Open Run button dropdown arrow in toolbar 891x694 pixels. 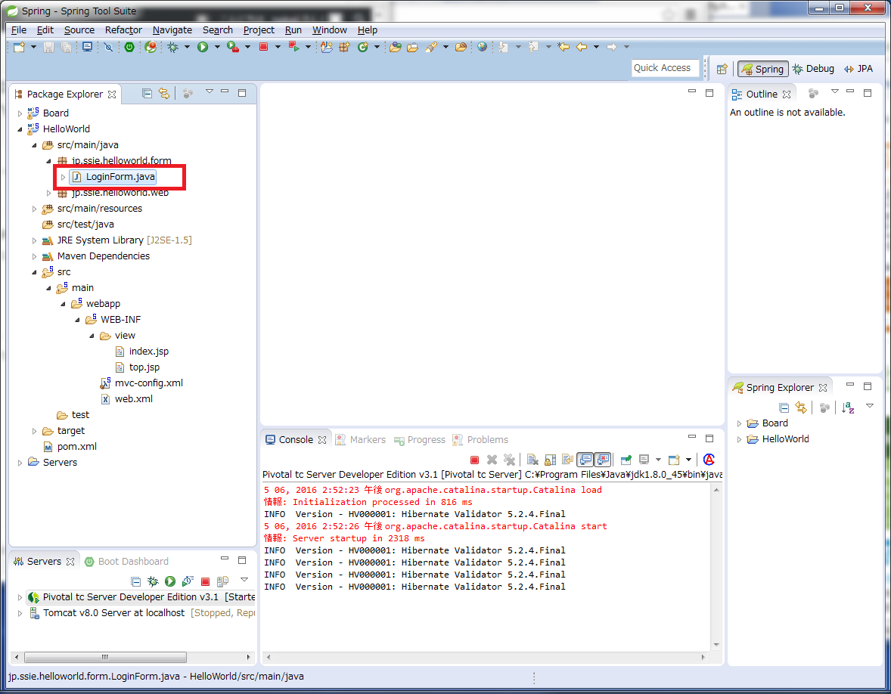pyautogui.click(x=217, y=47)
